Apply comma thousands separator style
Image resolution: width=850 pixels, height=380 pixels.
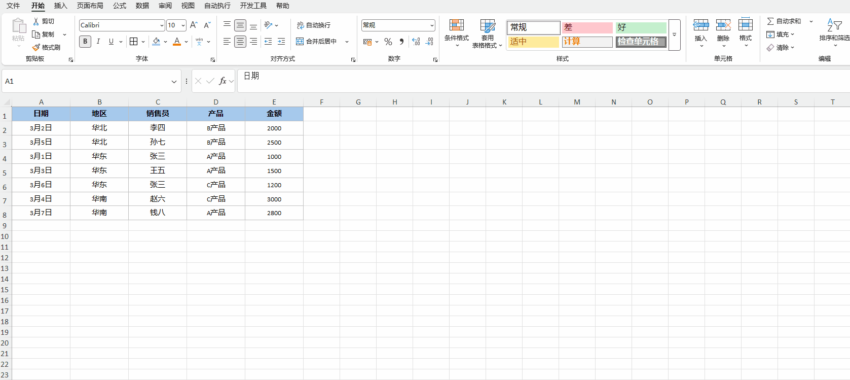click(x=401, y=42)
